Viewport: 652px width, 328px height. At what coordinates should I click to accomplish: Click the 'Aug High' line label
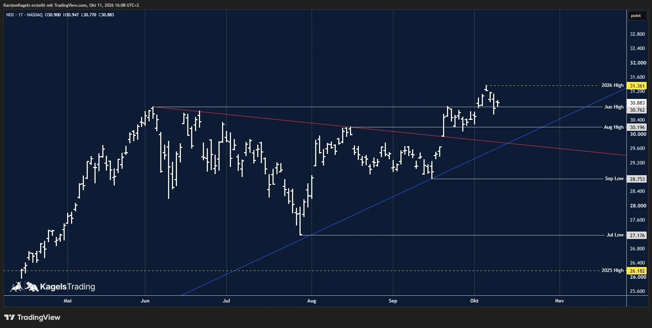[x=614, y=127]
